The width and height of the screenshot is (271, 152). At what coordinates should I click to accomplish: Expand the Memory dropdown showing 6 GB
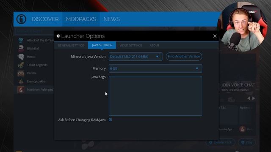(155, 68)
